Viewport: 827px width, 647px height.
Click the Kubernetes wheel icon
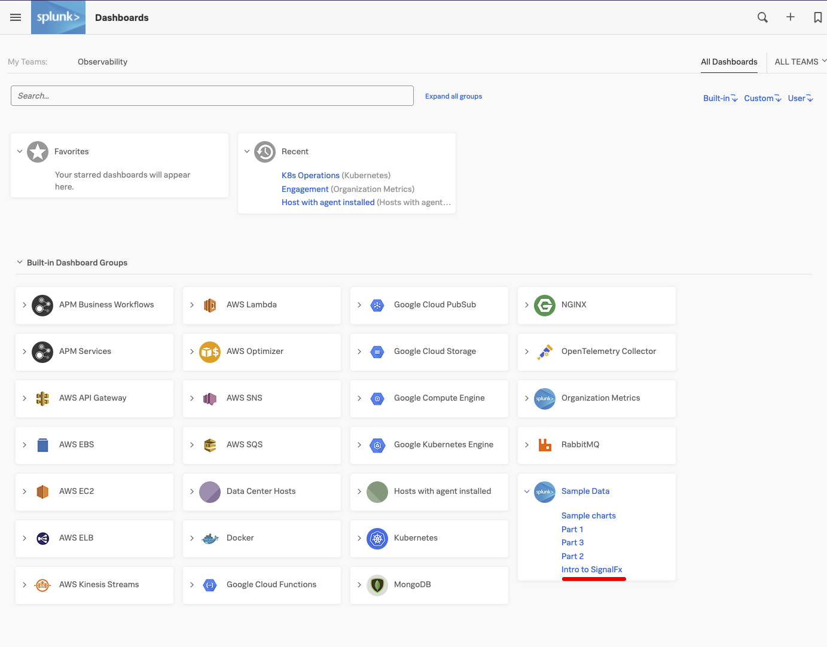[377, 539]
